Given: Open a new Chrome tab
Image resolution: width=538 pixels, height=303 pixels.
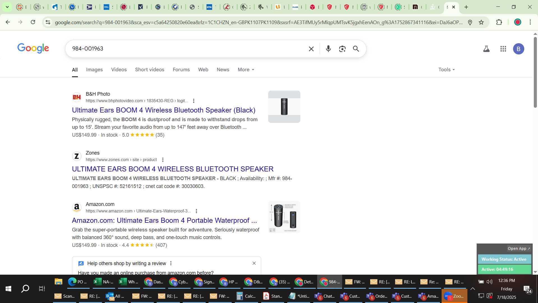Looking at the screenshot, I should tap(466, 7).
